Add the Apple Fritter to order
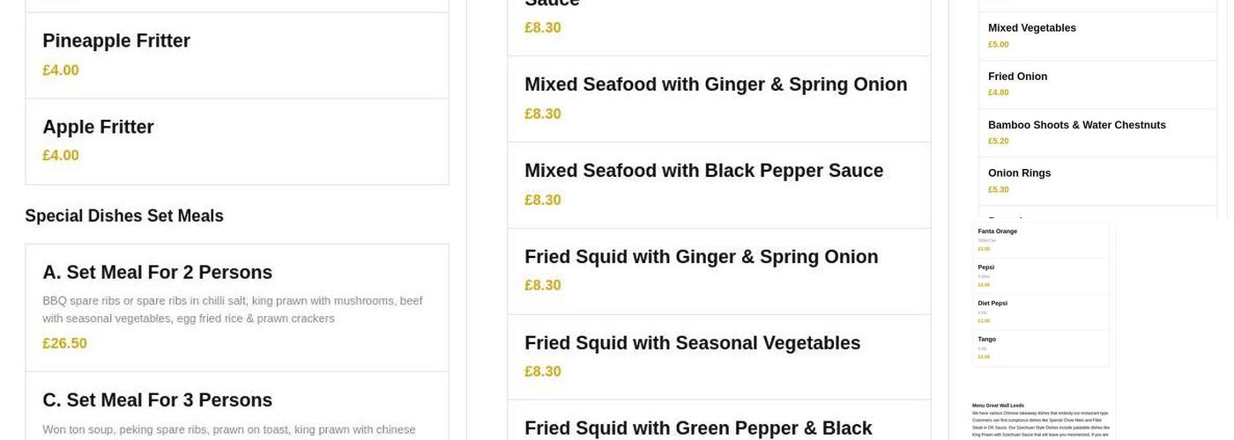 click(x=98, y=128)
